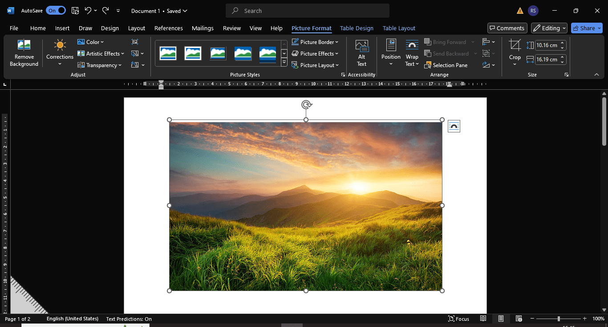Click the zoom slider handle

coord(559,319)
